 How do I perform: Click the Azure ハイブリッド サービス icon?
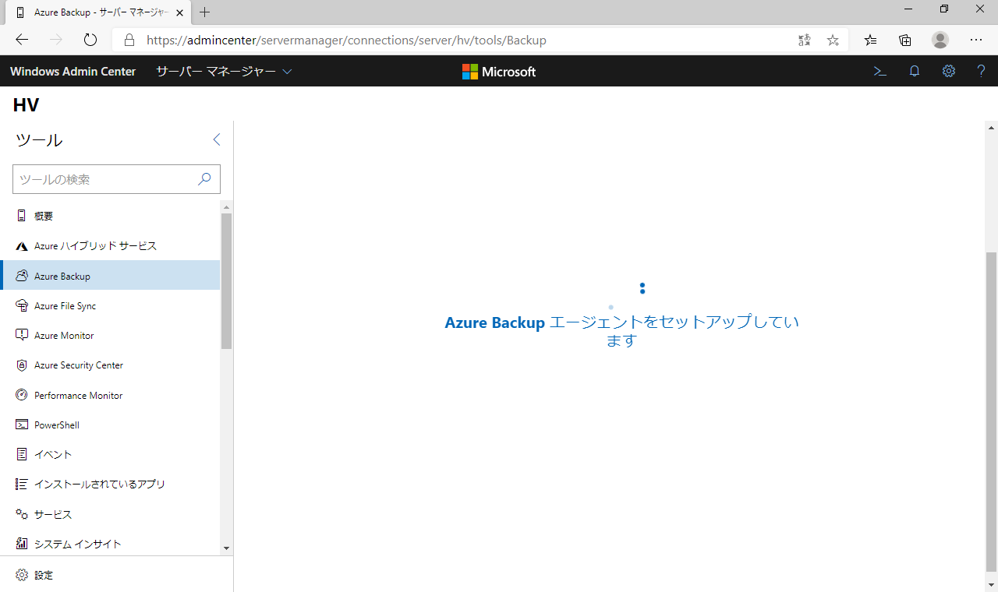pyautogui.click(x=21, y=246)
